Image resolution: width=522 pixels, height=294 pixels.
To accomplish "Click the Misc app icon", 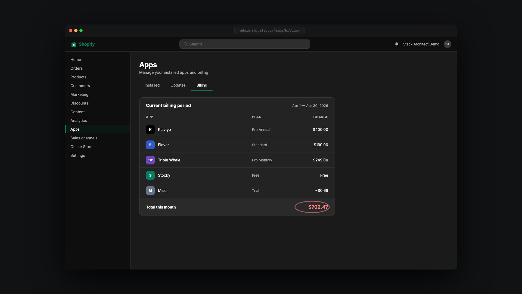I will tap(150, 191).
